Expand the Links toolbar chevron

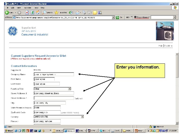pyautogui.click(x=132, y=17)
